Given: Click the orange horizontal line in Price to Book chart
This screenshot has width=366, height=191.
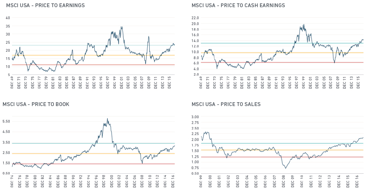Looking at the screenshot, I should tap(93, 154).
